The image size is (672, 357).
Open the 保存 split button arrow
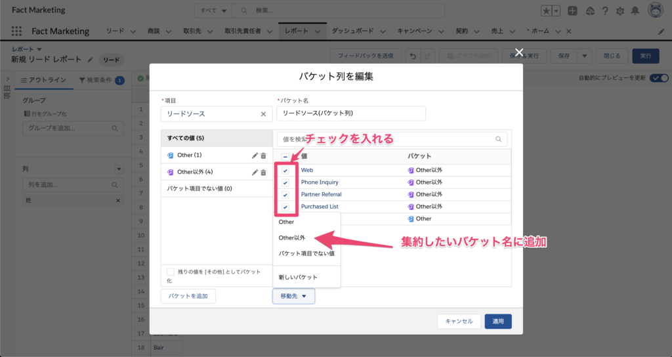click(584, 56)
